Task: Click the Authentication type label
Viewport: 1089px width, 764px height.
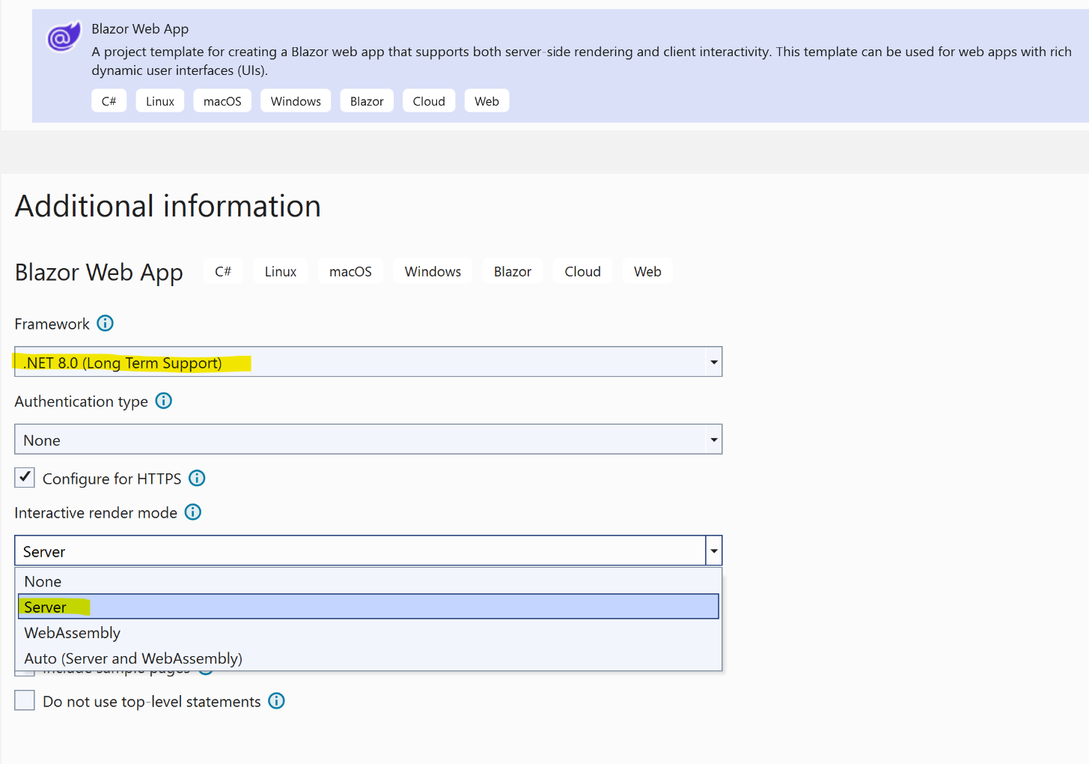Action: pyautogui.click(x=81, y=401)
